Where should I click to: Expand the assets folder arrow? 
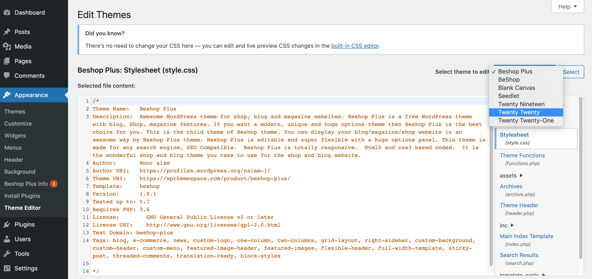[x=521, y=175]
